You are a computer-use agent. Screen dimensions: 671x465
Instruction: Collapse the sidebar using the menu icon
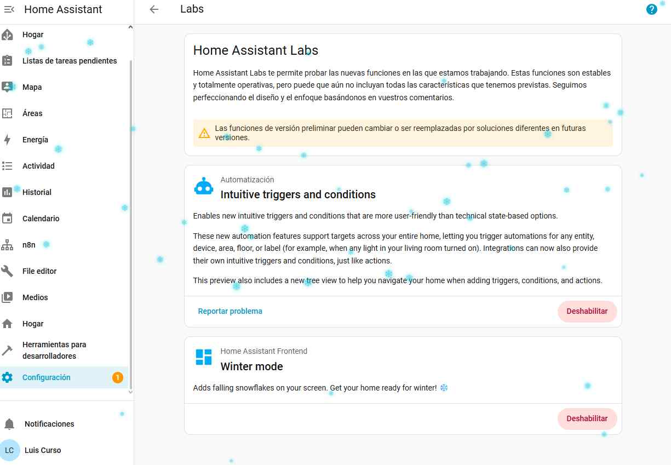point(9,9)
